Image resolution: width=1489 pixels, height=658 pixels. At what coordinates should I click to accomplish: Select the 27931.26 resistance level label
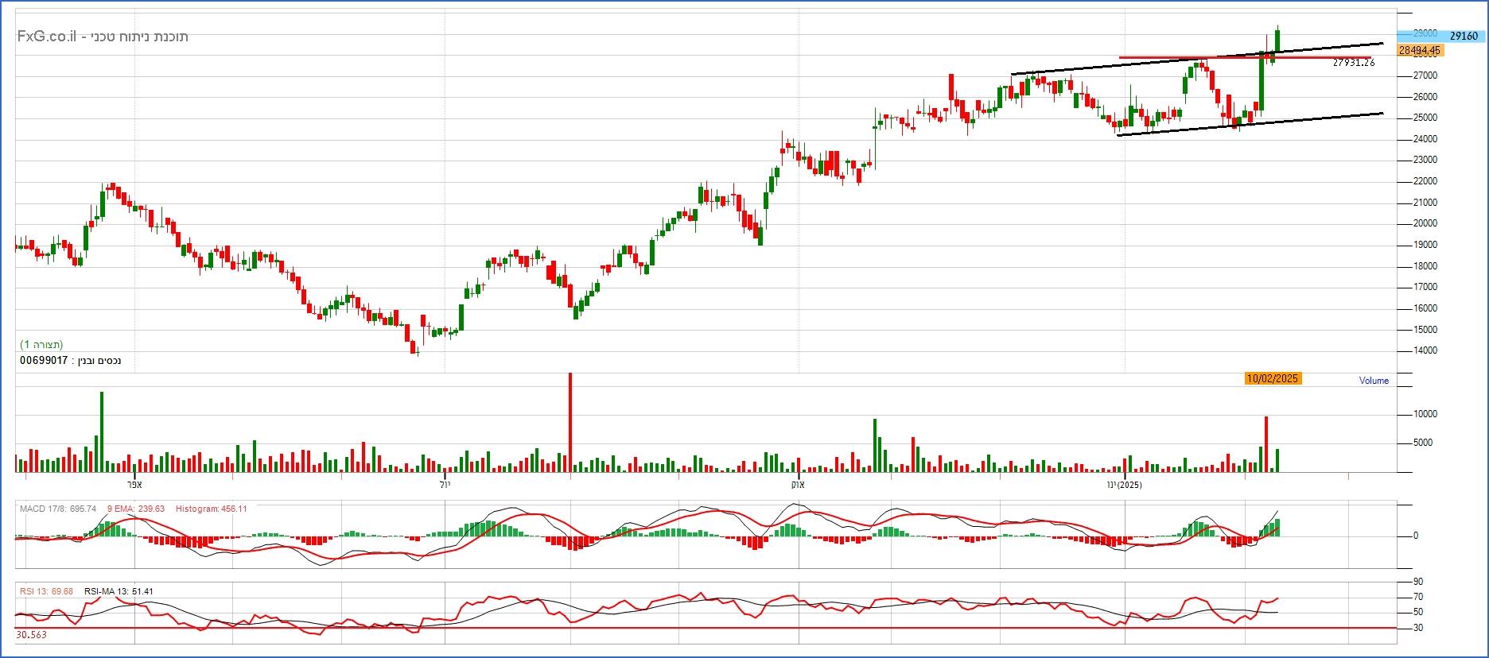(1353, 63)
